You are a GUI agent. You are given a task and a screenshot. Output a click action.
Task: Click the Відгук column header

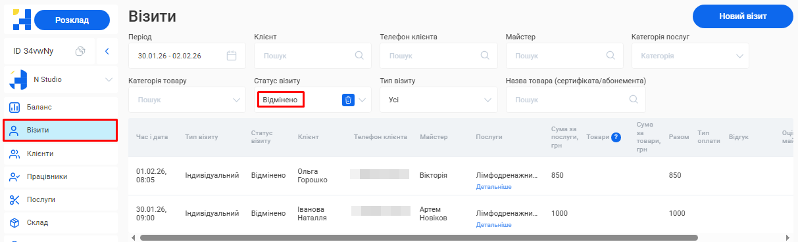click(739, 137)
